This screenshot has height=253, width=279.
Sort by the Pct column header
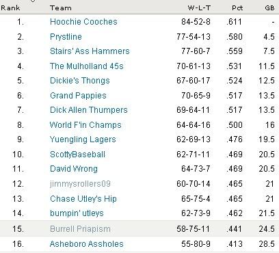point(237,8)
